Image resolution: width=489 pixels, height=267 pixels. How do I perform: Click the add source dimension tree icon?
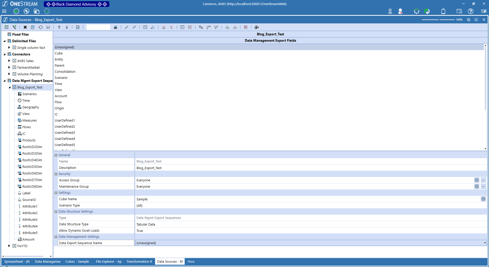(x=14, y=27)
